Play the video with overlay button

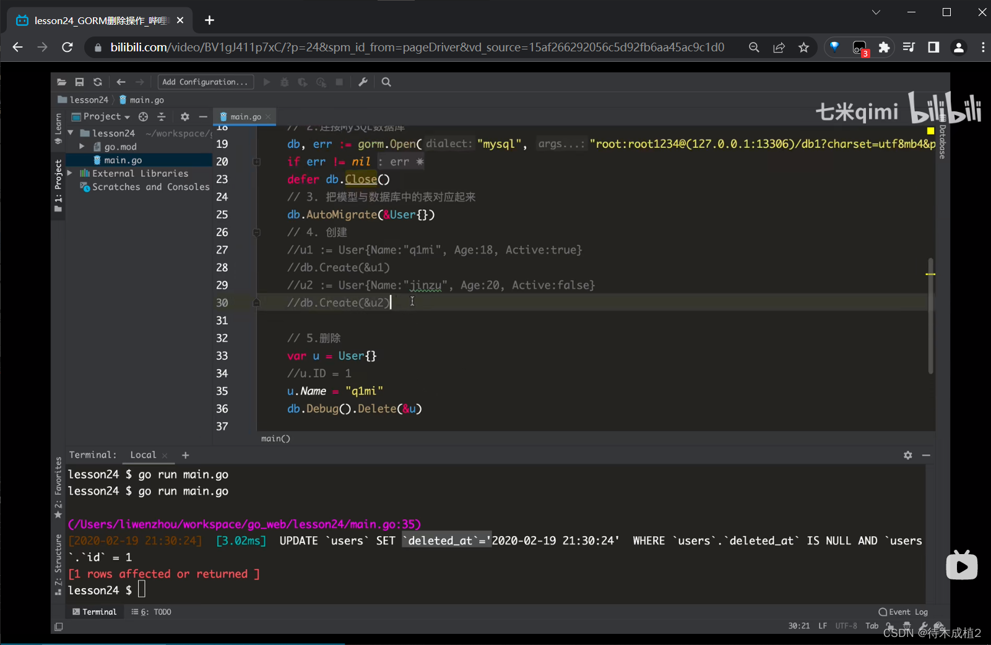click(962, 566)
